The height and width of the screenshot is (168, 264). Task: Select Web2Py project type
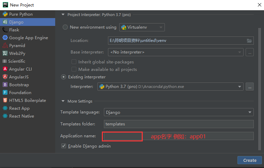pyautogui.click(x=28, y=53)
